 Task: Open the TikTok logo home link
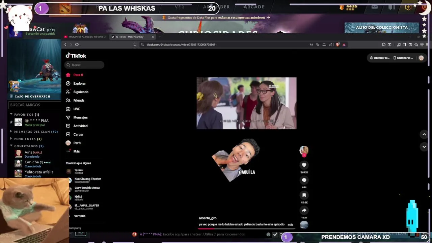tap(76, 56)
